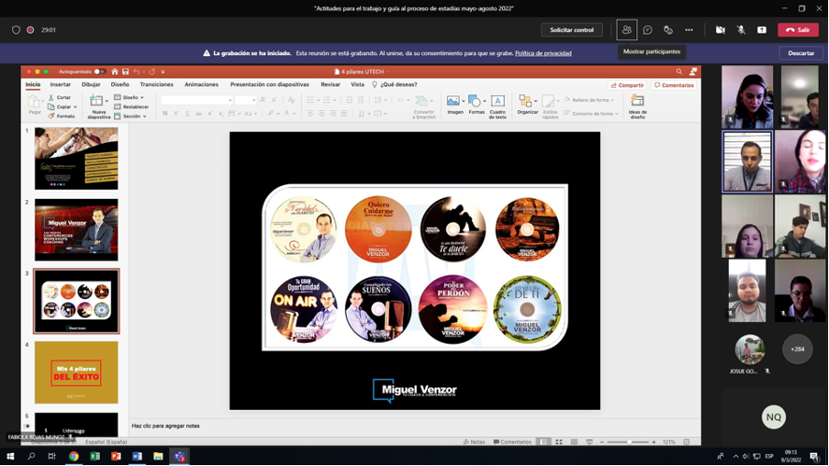Fit slide to window icon

(x=686, y=442)
